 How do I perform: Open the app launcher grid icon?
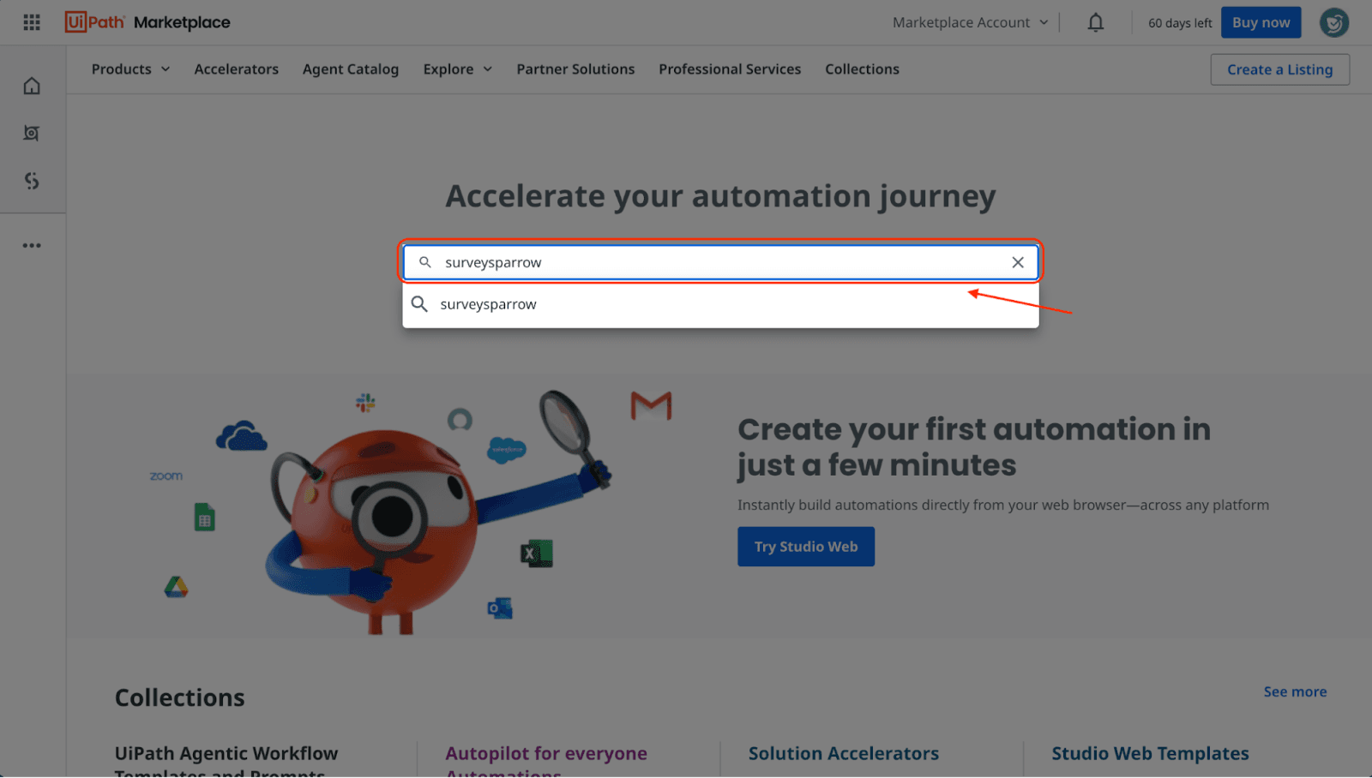[x=32, y=22]
